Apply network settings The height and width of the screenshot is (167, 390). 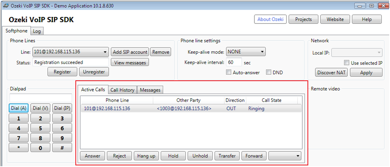(366, 72)
